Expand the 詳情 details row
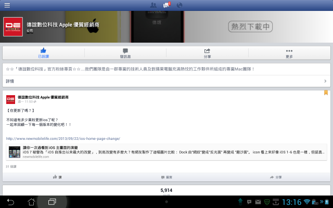 (166, 81)
